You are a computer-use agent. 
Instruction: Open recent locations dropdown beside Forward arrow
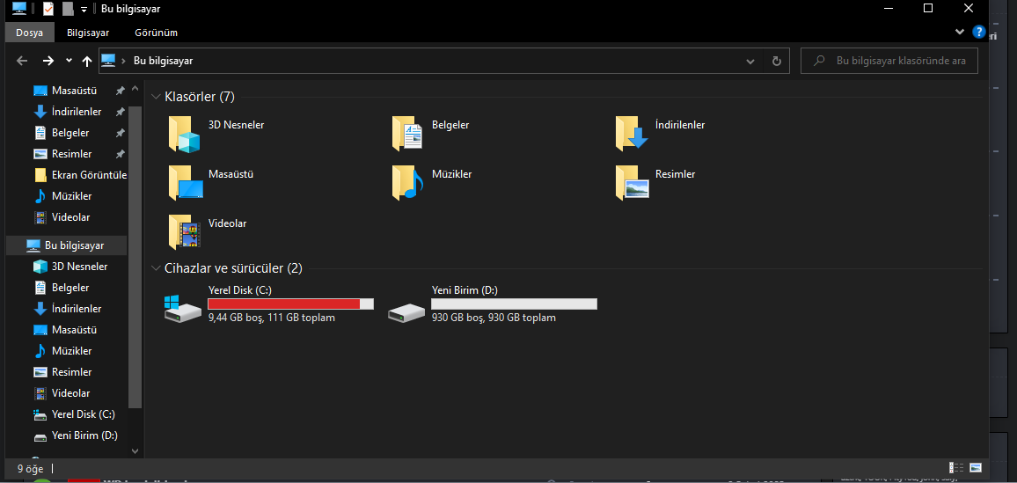[x=69, y=61]
